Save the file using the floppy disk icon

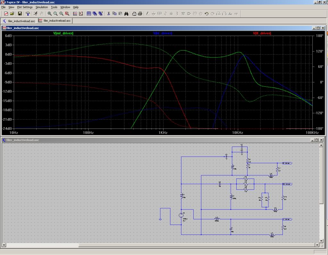pyautogui.click(x=20, y=14)
